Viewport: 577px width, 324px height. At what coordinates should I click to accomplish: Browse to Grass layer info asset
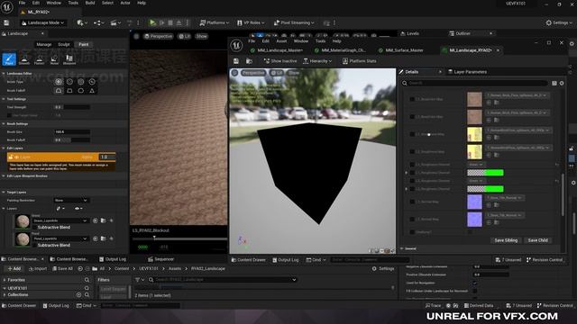104,220
